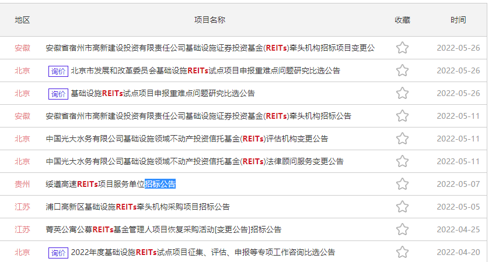Image resolution: width=492 pixels, height=262 pixels.
Task: Favorite the 绥遵高速REITs项目 row with star
Action: pyautogui.click(x=402, y=184)
